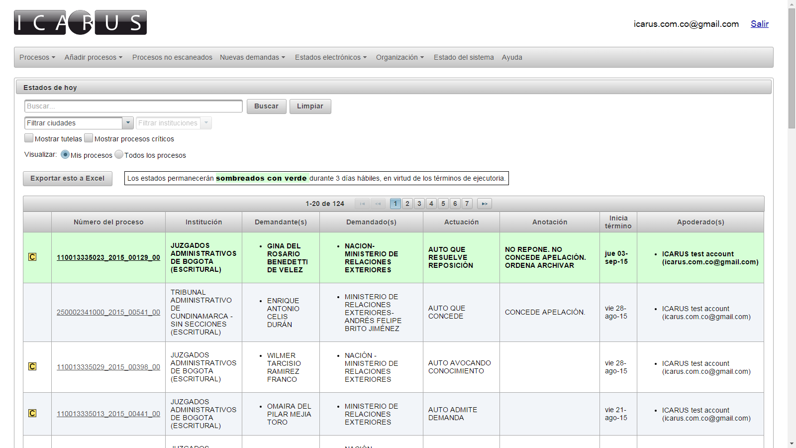The width and height of the screenshot is (796, 448).
Task: Go to page 1 of results
Action: click(x=396, y=204)
